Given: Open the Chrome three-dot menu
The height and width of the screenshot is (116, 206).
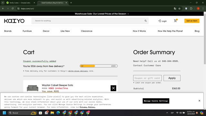Looking at the screenshot, I should (x=203, y=9).
